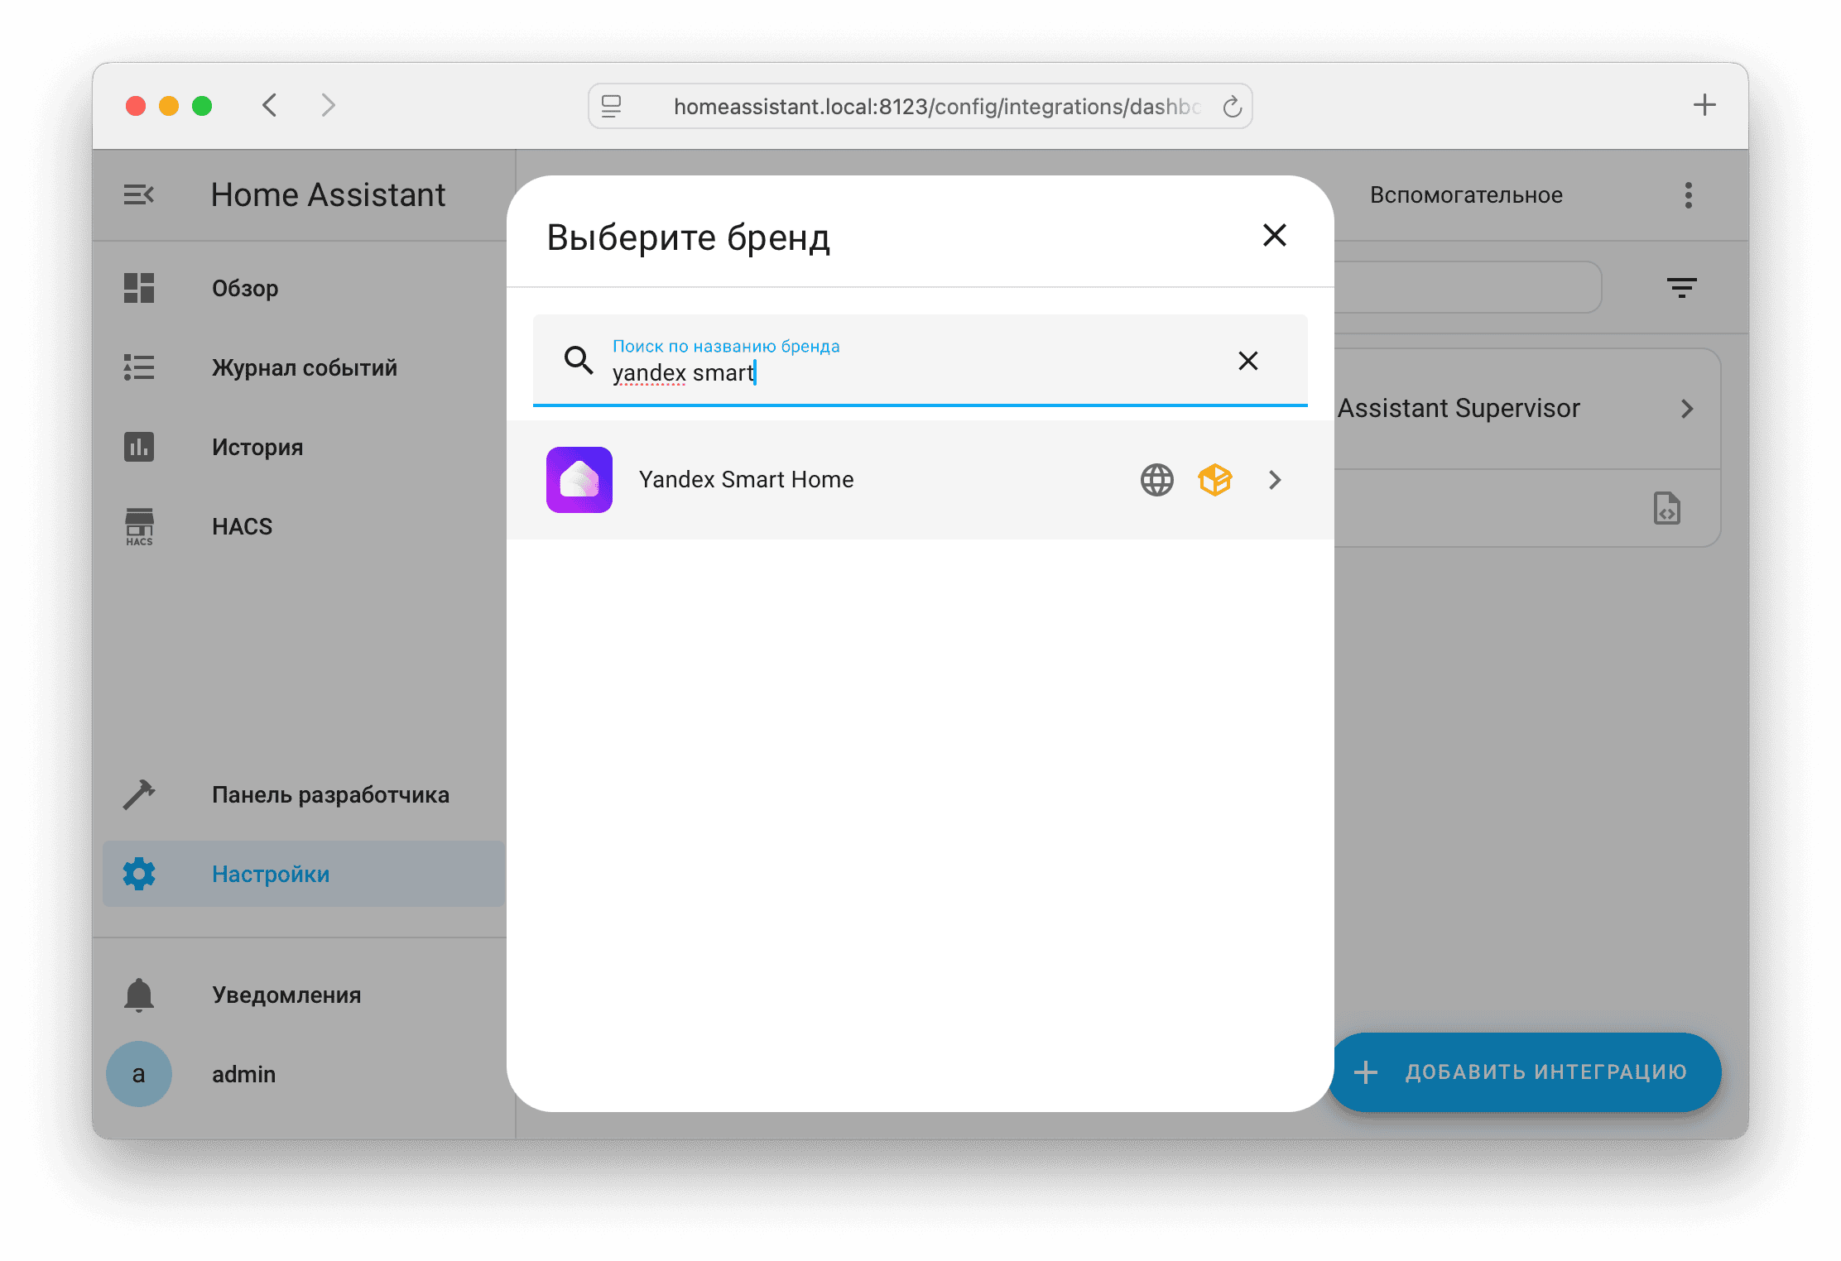This screenshot has height=1261, width=1841.
Task: Open HACS from the sidebar
Action: [241, 527]
